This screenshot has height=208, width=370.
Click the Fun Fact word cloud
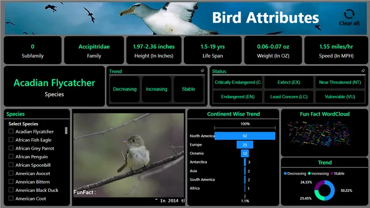(319, 134)
